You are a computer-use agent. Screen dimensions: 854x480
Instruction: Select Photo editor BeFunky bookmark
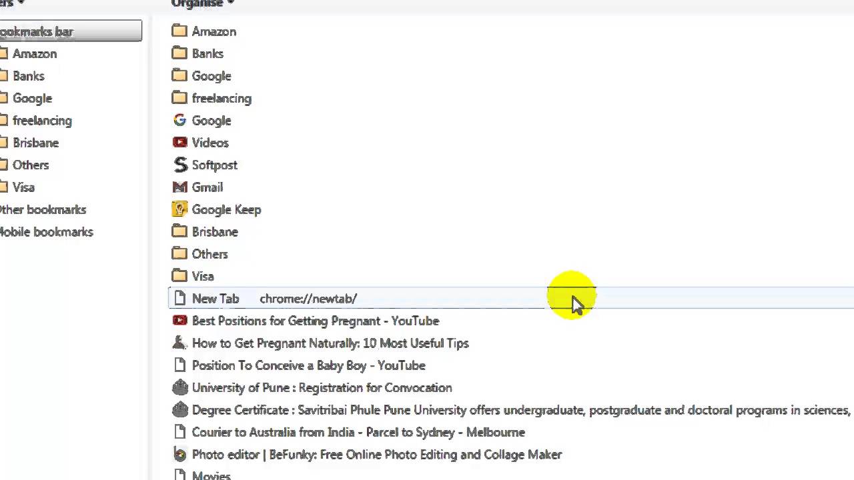click(x=377, y=455)
